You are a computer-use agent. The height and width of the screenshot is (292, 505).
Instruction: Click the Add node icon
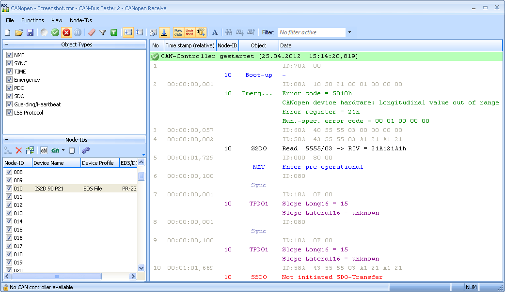[8, 150]
